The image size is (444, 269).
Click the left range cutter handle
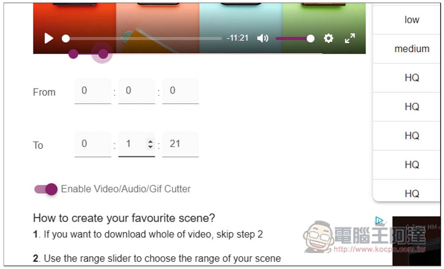[73, 54]
